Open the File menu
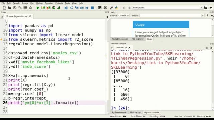Image resolution: width=214 pixels, height=120 pixels. coord(3,3)
